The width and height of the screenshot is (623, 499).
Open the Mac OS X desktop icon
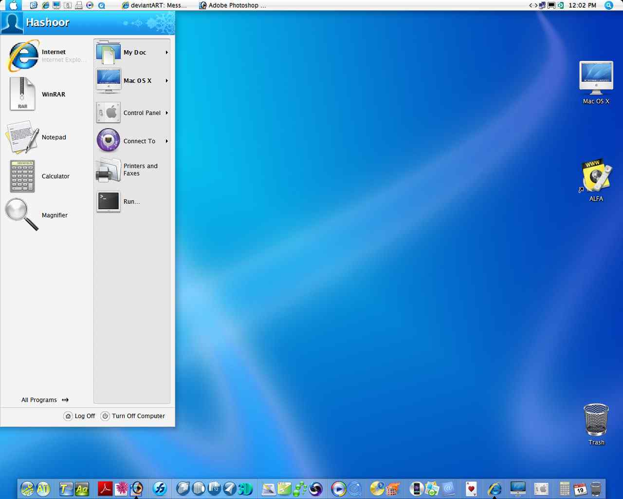pyautogui.click(x=596, y=82)
